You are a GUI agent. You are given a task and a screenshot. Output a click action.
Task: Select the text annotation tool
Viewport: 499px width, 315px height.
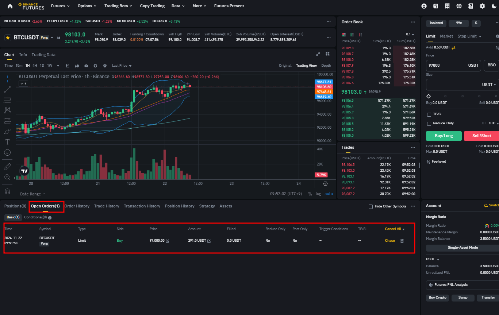(x=7, y=142)
